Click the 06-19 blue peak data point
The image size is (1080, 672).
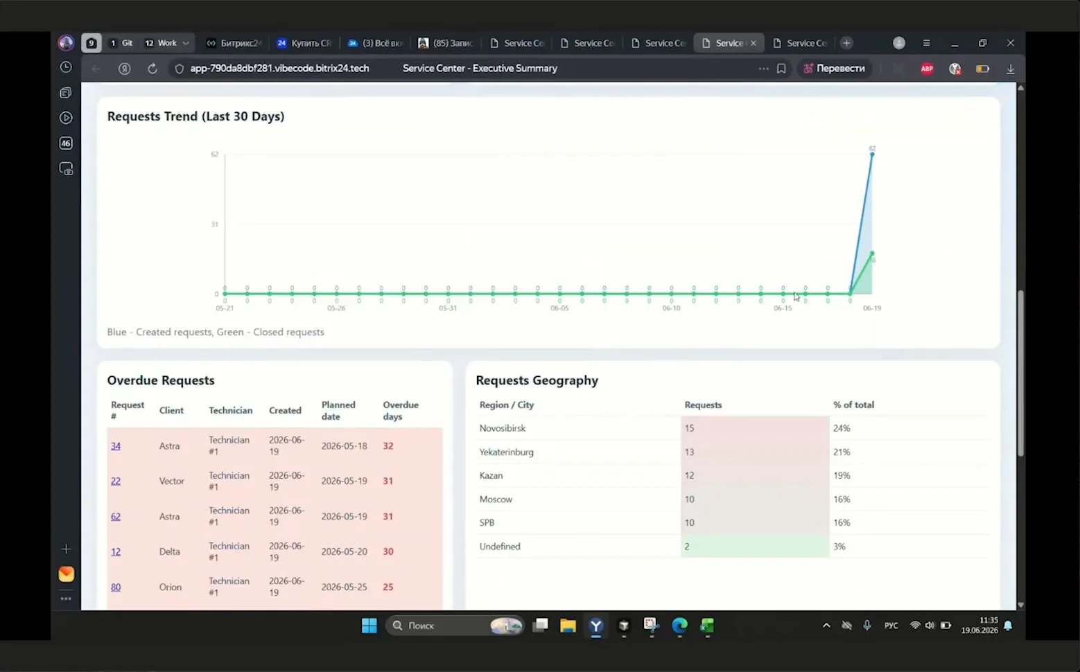(872, 154)
